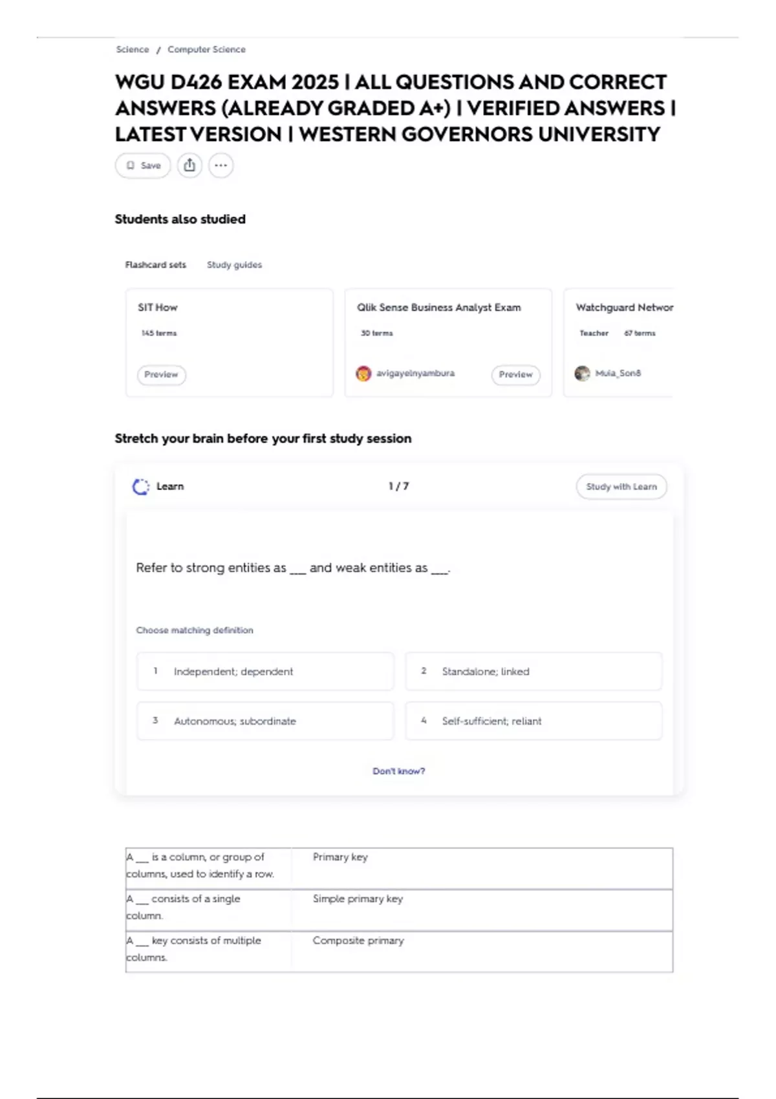This screenshot has height=1099, width=776.
Task: Select the Flashcard sets tab
Action: (155, 265)
